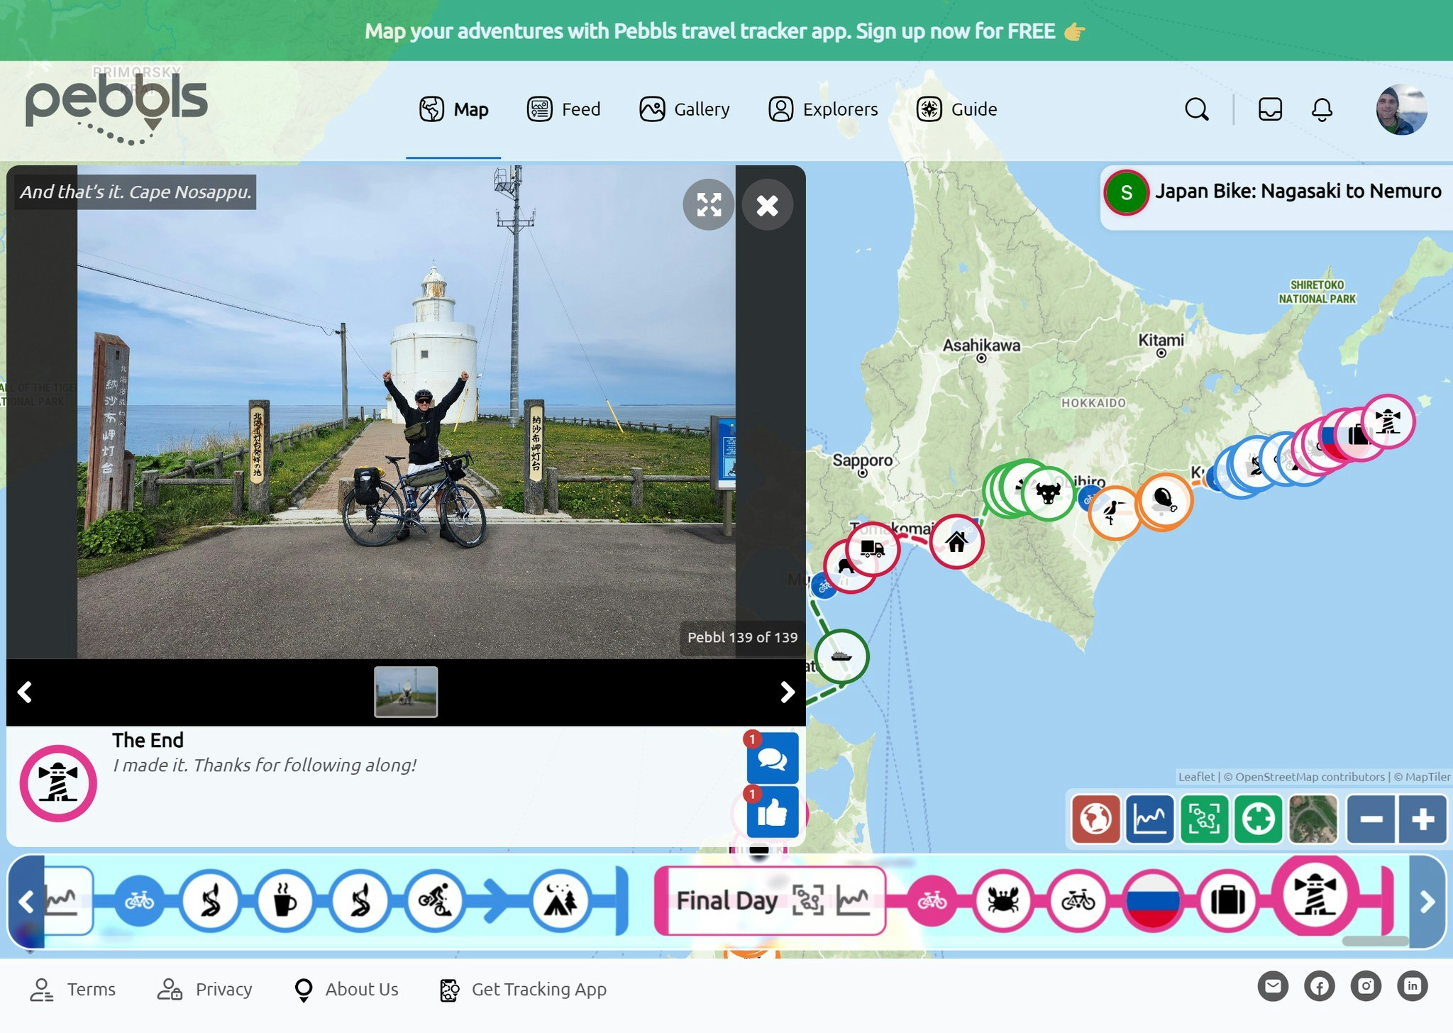The height and width of the screenshot is (1033, 1453).
Task: Open the notifications bell
Action: click(1322, 109)
